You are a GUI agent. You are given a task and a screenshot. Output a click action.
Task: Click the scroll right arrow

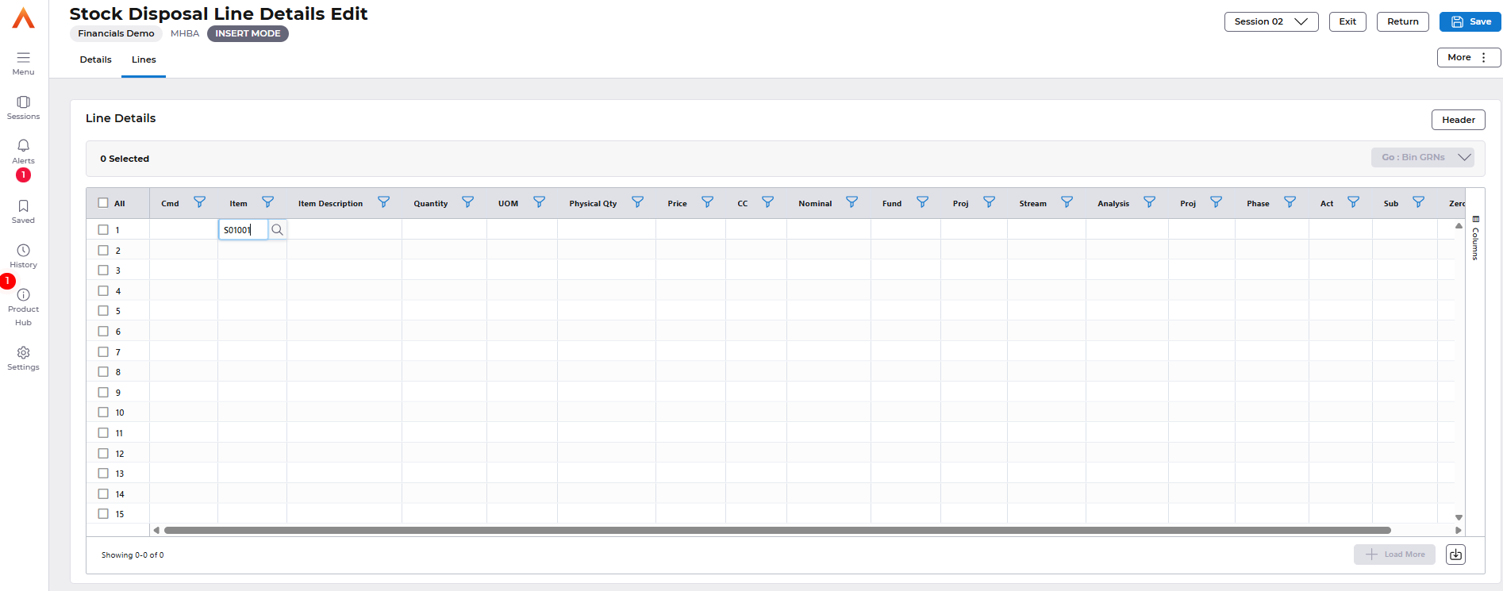click(x=1459, y=530)
